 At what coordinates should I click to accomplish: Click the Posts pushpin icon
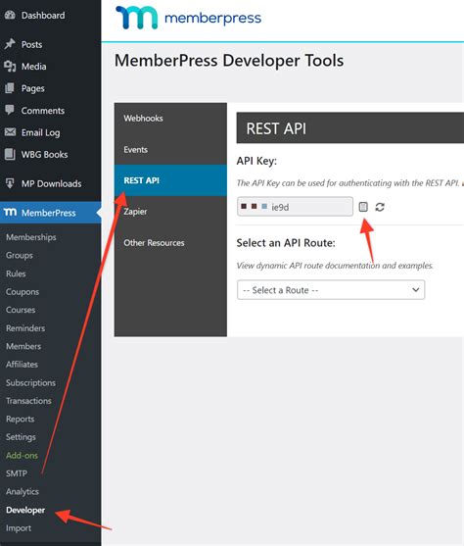[x=10, y=44]
